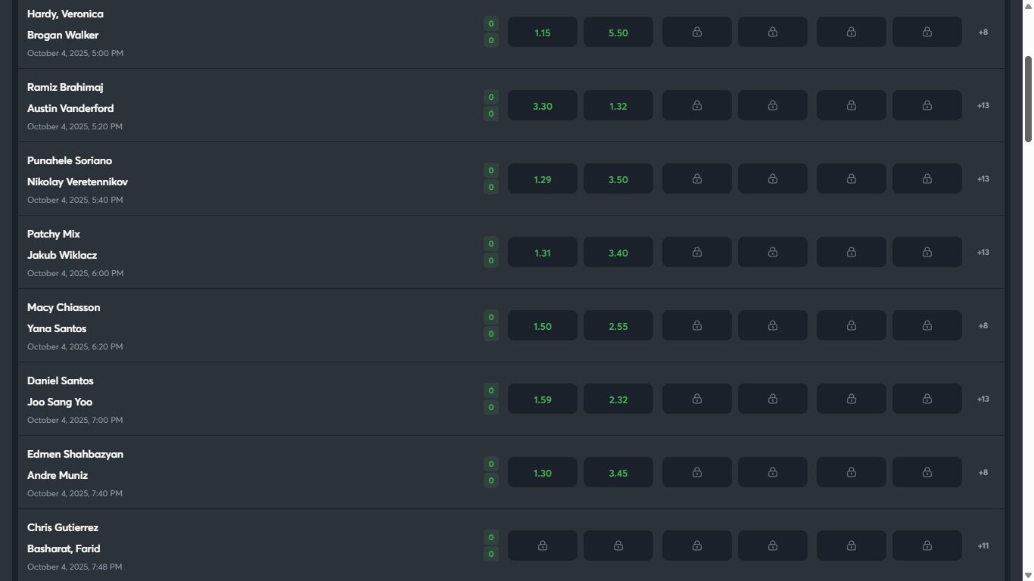Pick Andre Muniz at 3.45 odds
Image resolution: width=1034 pixels, height=581 pixels.
pyautogui.click(x=618, y=473)
